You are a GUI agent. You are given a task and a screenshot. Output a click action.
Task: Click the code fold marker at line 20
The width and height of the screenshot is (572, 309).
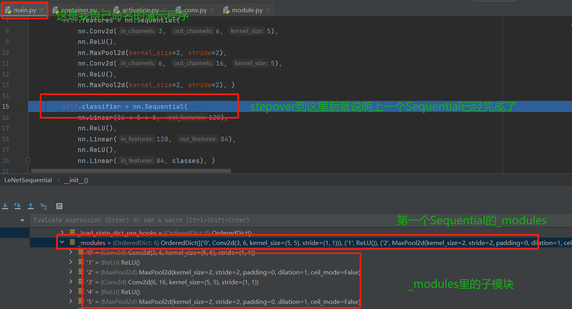(x=28, y=160)
